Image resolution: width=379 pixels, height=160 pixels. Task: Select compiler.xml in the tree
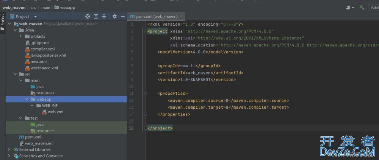[x=40, y=49]
